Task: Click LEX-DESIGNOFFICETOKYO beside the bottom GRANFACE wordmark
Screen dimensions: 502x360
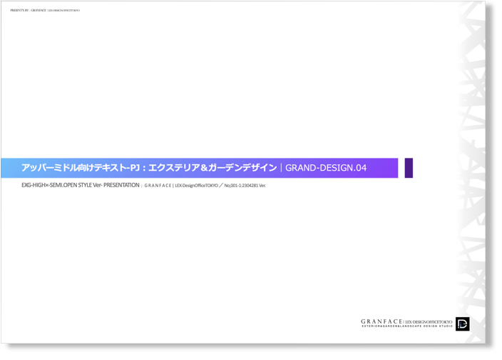Action: pyautogui.click(x=429, y=322)
